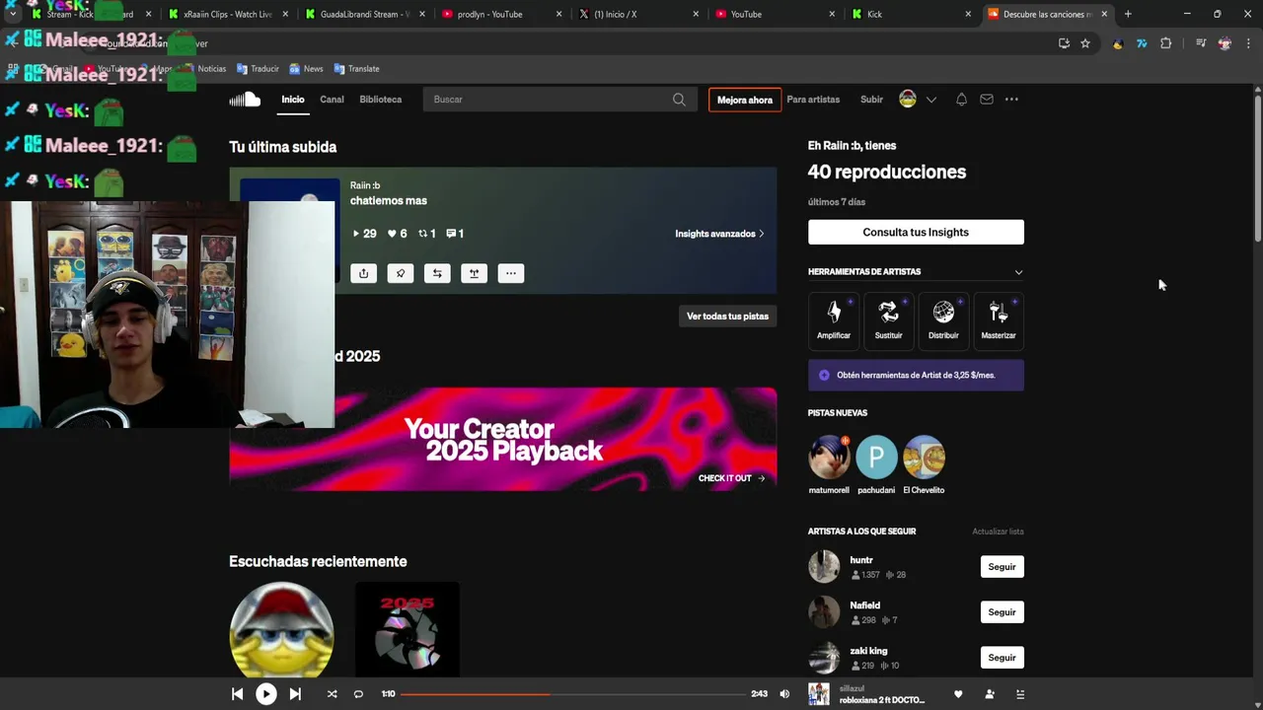This screenshot has height=710, width=1263.
Task: Seek on the player progress bar
Action: (x=573, y=694)
